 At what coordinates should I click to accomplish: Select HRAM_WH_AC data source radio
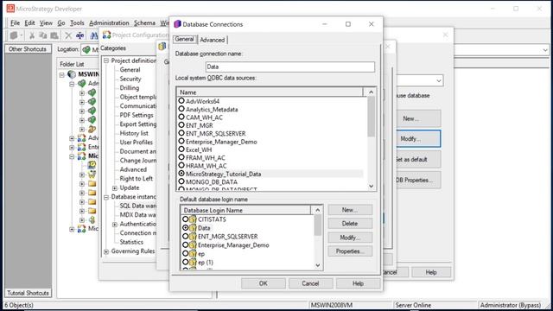pyautogui.click(x=181, y=166)
